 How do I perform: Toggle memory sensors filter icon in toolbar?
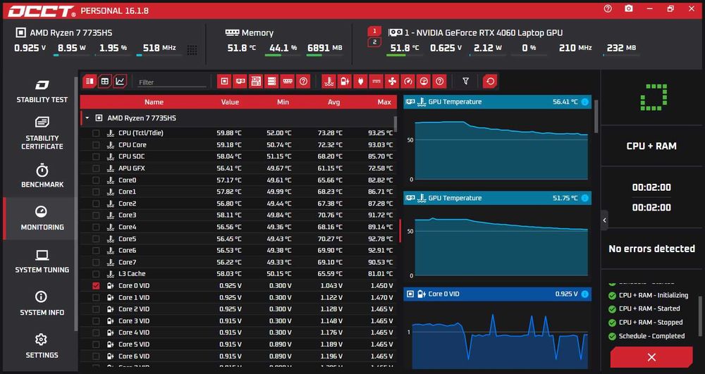pos(288,81)
